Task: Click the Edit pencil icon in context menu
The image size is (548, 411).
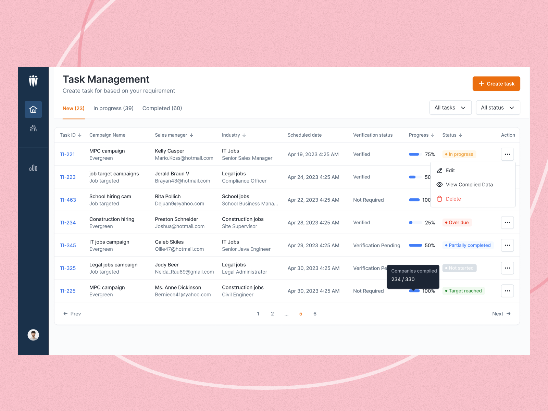Action: [x=439, y=170]
